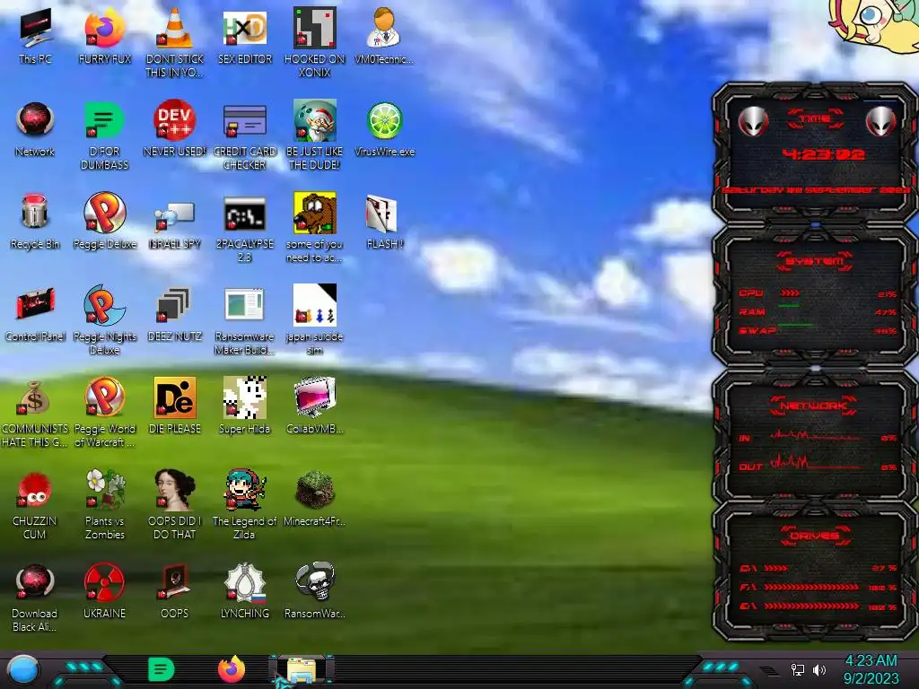Open the volume speaker tray icon
Image resolution: width=919 pixels, height=689 pixels.
click(819, 669)
